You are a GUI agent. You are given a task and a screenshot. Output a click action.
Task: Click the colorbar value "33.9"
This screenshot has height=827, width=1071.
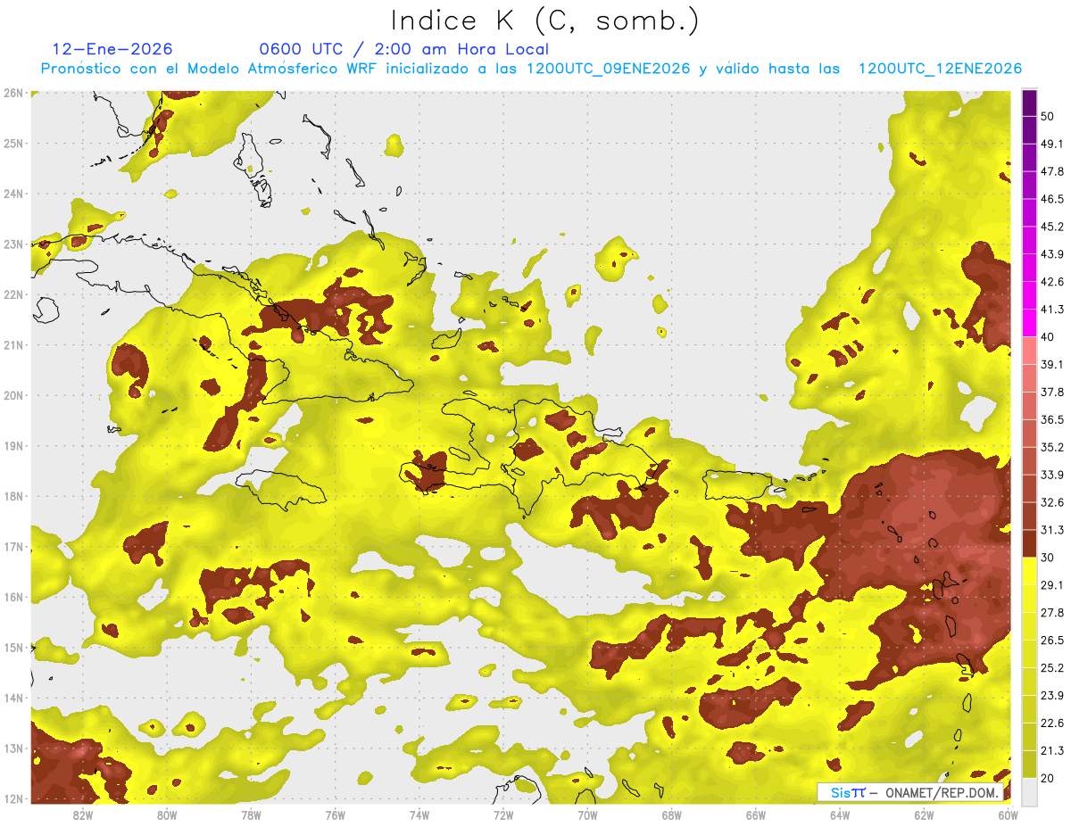(1052, 475)
